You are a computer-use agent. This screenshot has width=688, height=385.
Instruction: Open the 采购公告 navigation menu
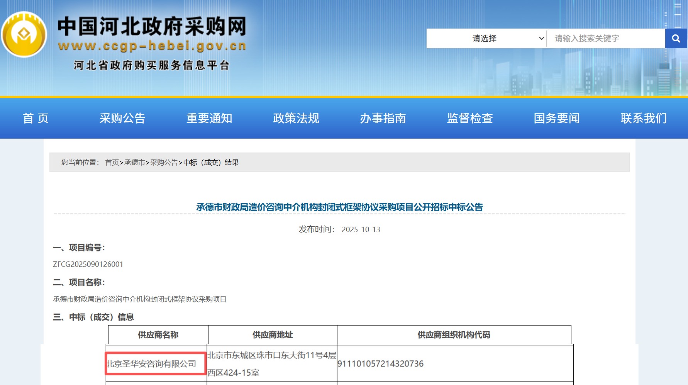tap(122, 118)
